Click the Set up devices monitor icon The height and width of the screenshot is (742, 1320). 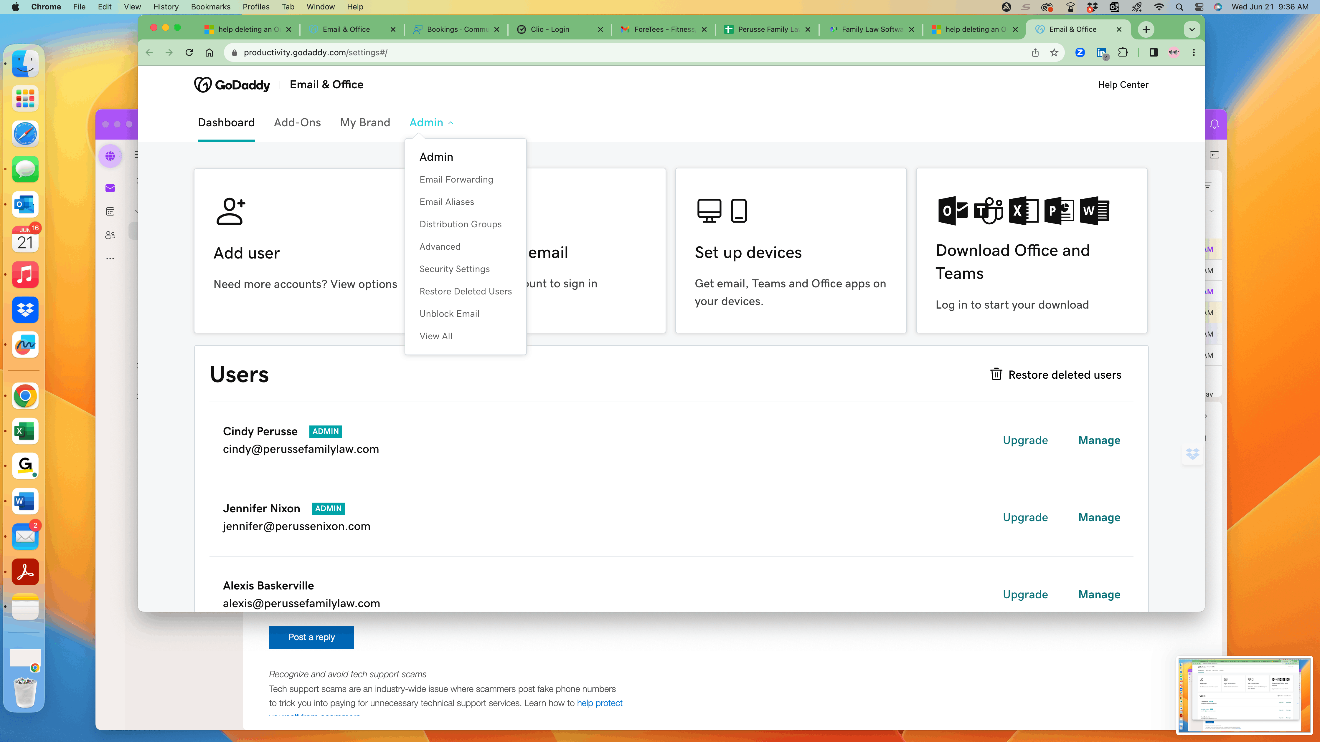click(709, 211)
